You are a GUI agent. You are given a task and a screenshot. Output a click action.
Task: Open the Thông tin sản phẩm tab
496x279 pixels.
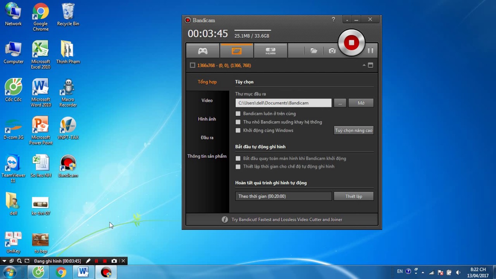tap(207, 156)
